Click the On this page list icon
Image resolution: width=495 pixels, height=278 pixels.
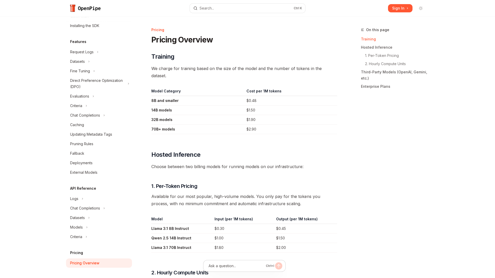tap(362, 30)
